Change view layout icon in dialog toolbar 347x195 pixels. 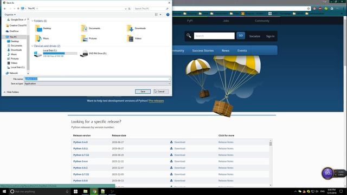click(x=157, y=15)
